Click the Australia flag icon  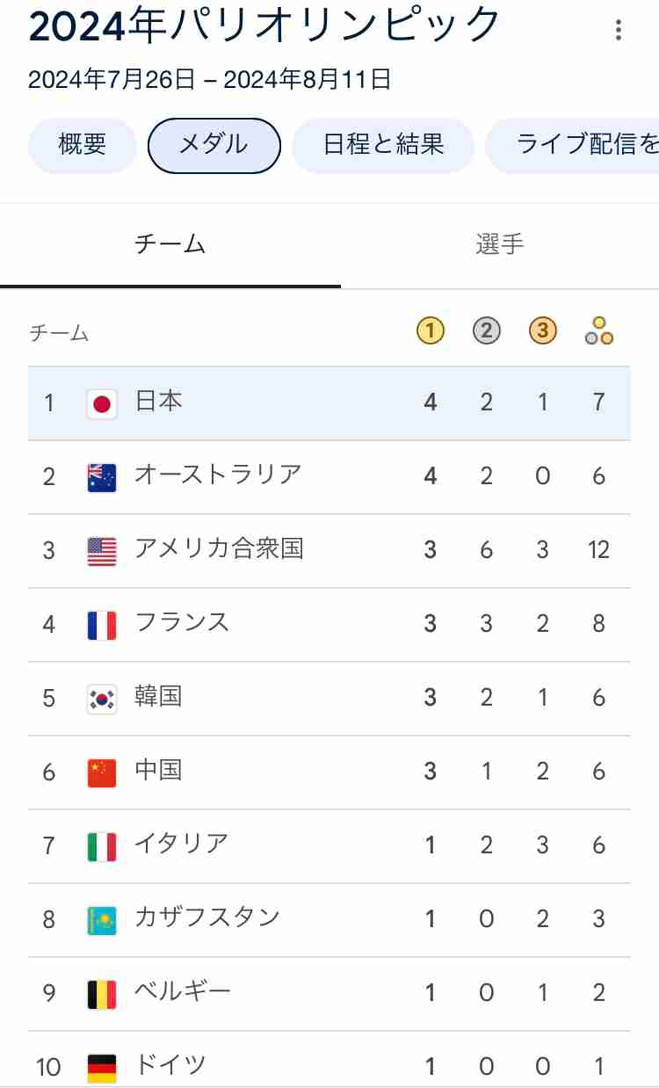[x=102, y=477]
